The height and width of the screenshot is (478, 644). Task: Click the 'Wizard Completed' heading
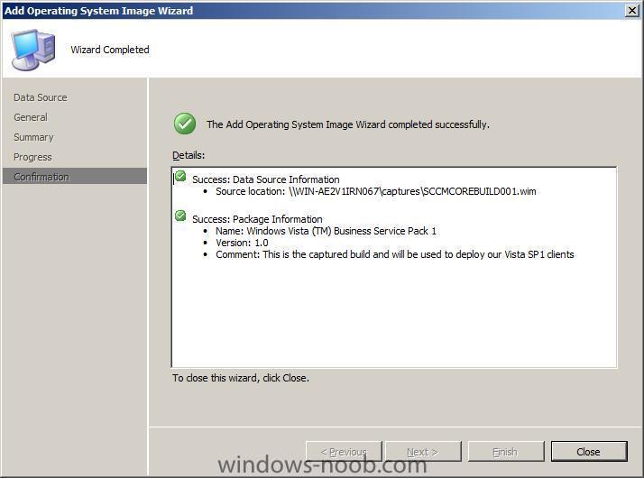click(x=110, y=50)
